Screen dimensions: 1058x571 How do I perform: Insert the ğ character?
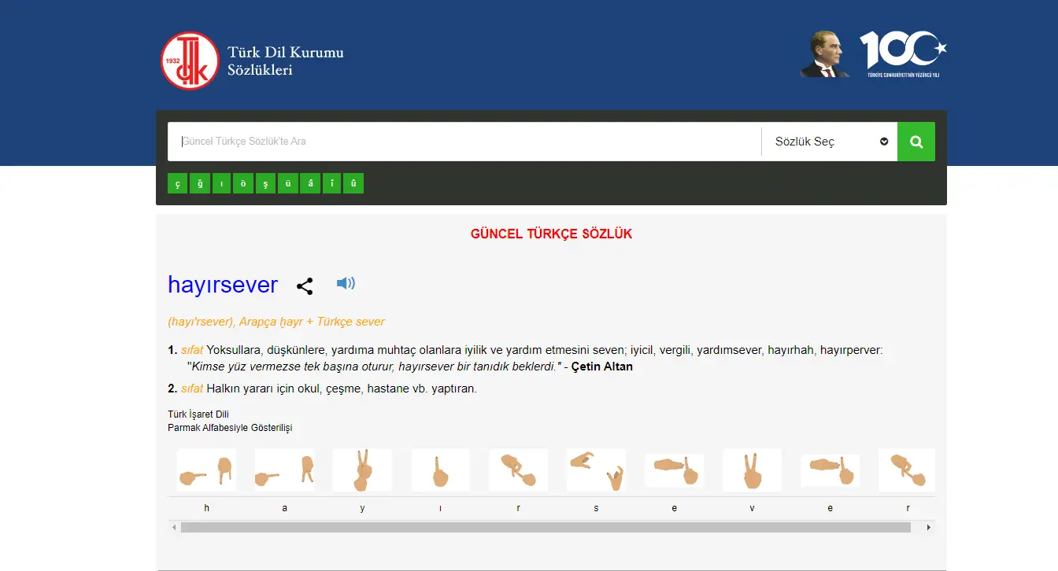pos(200,183)
